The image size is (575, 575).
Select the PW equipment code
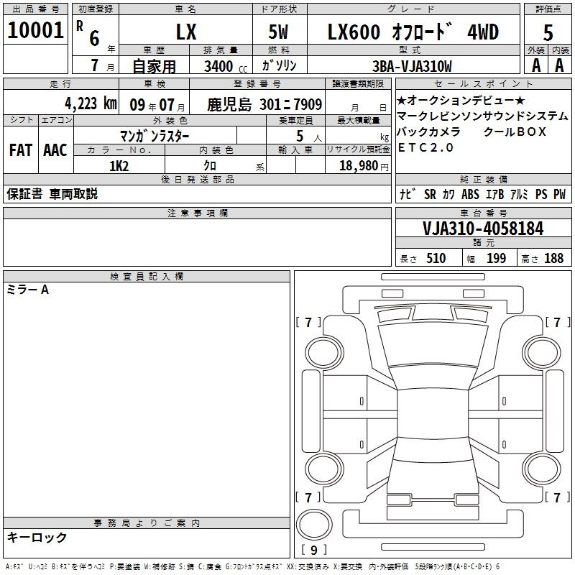coord(559,194)
